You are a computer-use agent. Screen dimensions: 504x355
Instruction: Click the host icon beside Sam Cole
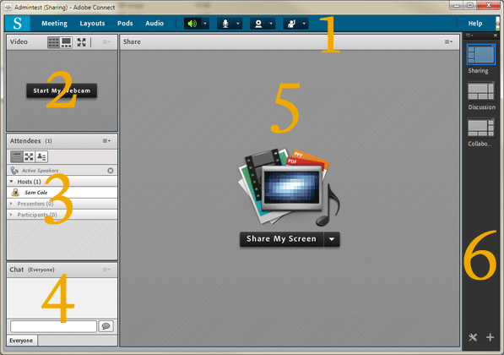(15, 193)
